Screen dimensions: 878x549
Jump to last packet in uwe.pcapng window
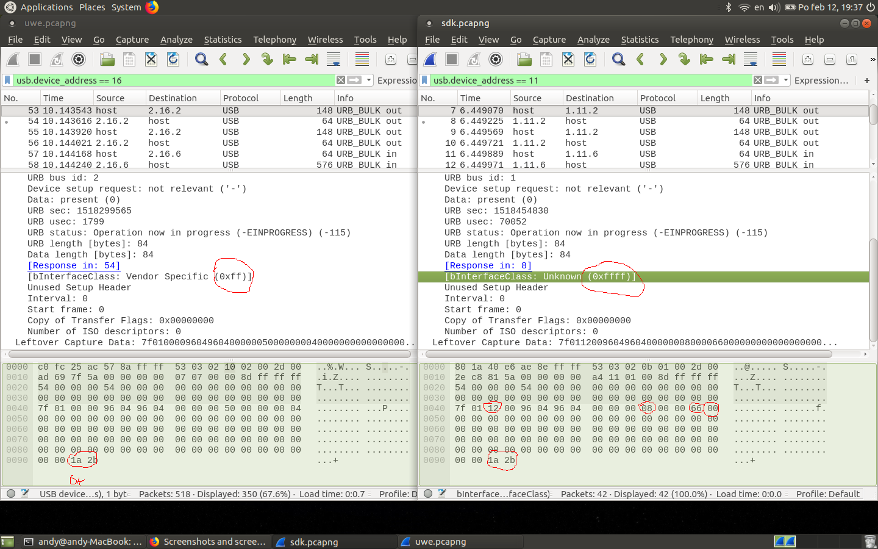(312, 59)
